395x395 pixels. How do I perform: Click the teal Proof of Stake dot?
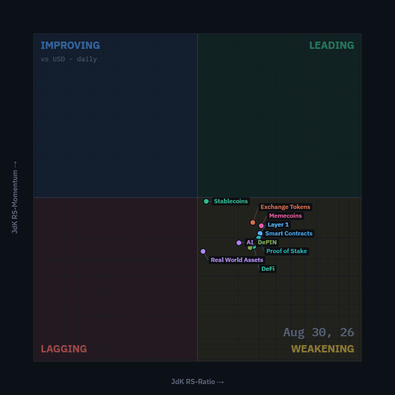click(258, 238)
